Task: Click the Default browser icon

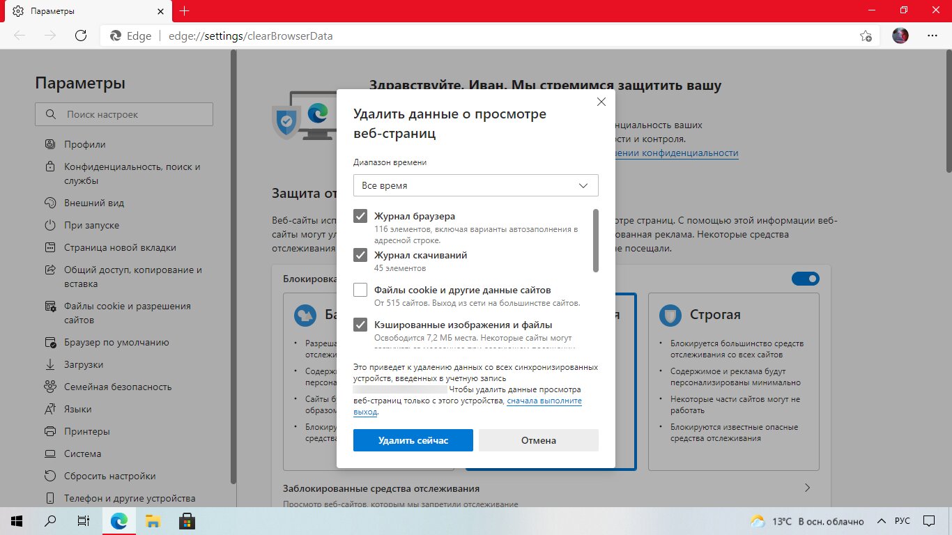Action: [50, 342]
